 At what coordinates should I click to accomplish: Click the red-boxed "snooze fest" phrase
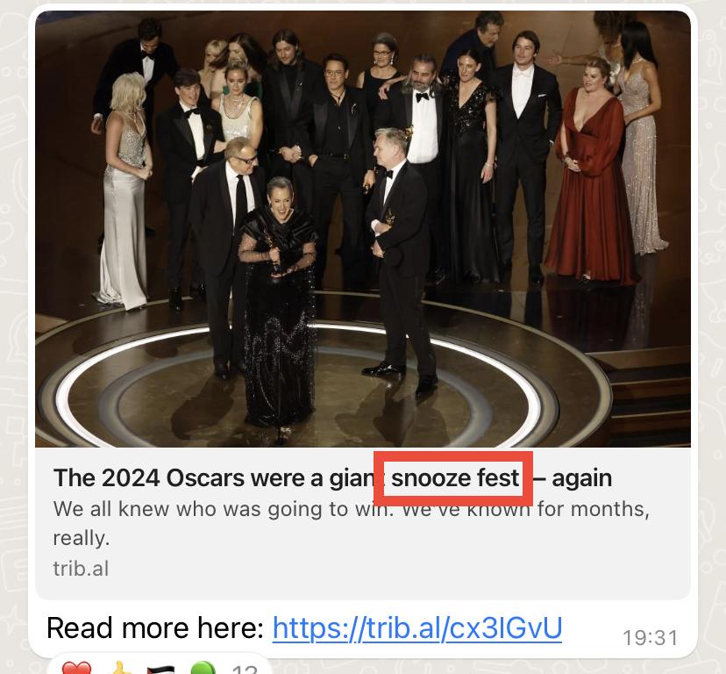(x=455, y=478)
